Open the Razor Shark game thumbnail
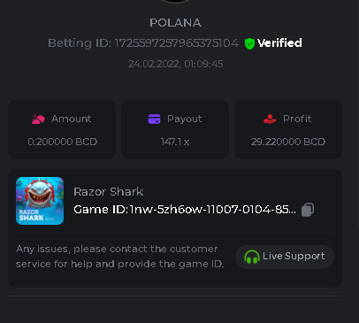359x323 pixels. pyautogui.click(x=40, y=201)
